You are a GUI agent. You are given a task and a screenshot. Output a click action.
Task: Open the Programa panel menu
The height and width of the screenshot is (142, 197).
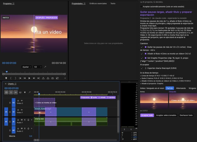[x=13, y=4]
